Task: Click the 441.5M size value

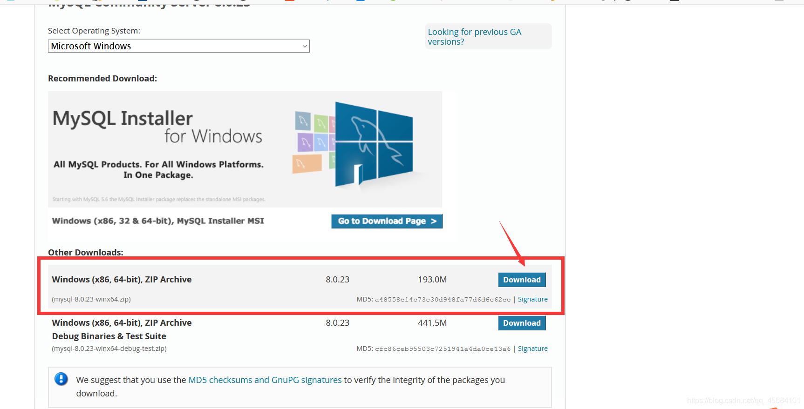Action: coord(432,323)
